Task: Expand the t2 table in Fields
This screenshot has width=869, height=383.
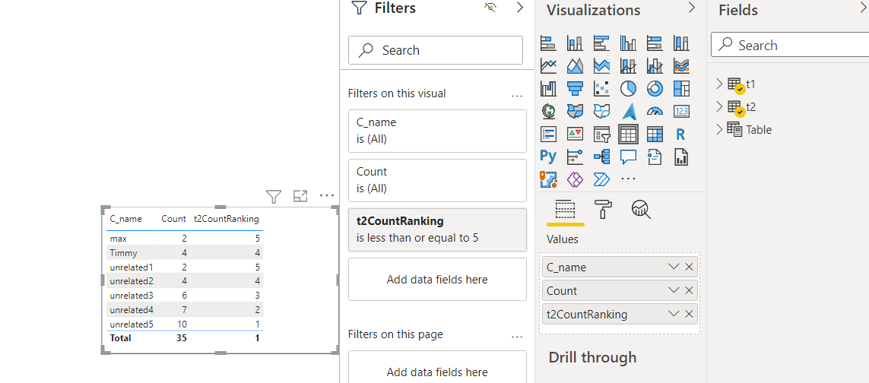Action: tap(719, 106)
